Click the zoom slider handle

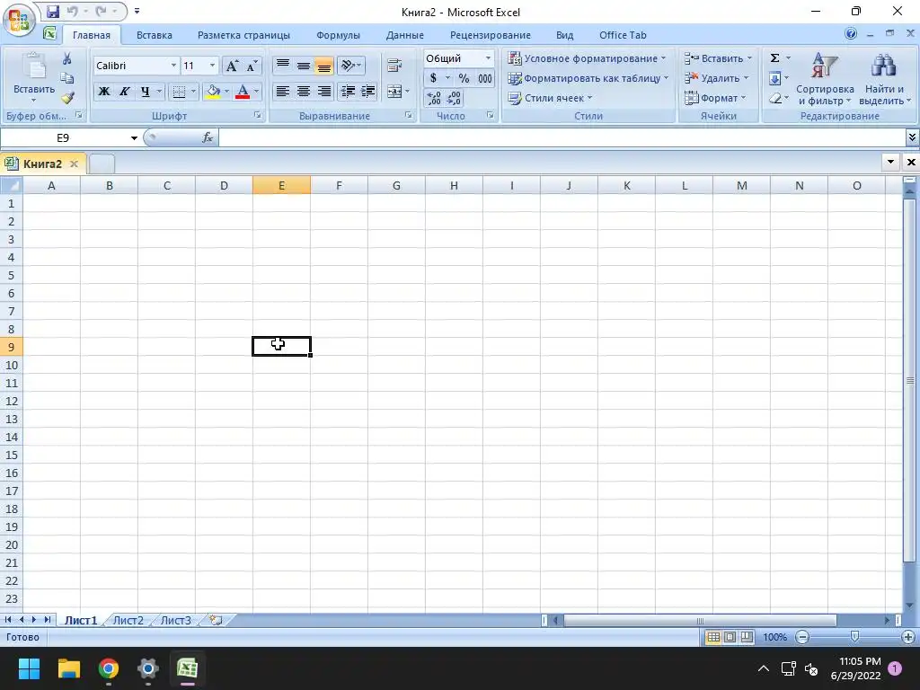point(855,637)
